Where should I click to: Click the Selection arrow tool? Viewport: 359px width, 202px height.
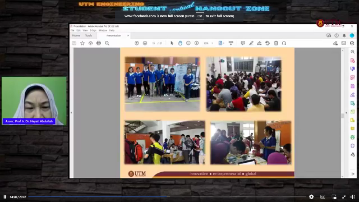click(172, 43)
